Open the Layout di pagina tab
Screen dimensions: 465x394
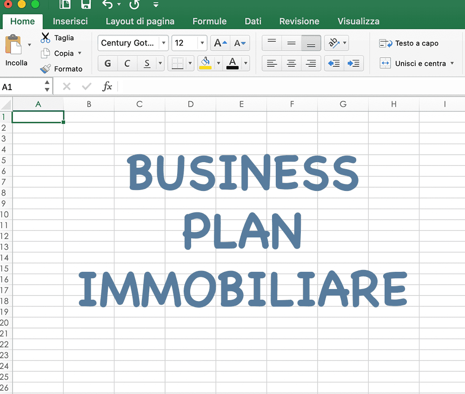[140, 21]
